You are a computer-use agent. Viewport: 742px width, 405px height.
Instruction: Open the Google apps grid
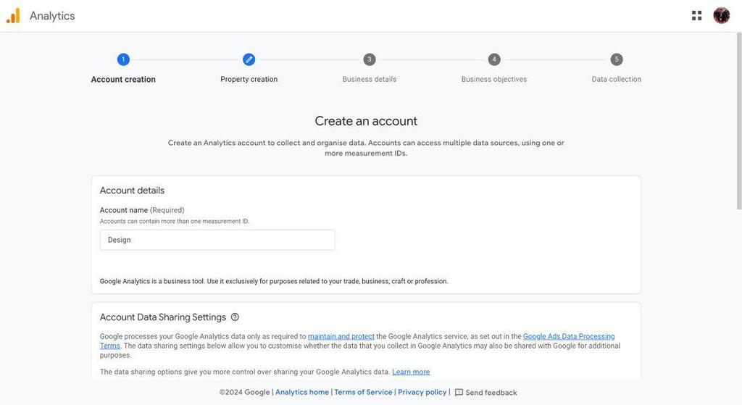coord(697,15)
